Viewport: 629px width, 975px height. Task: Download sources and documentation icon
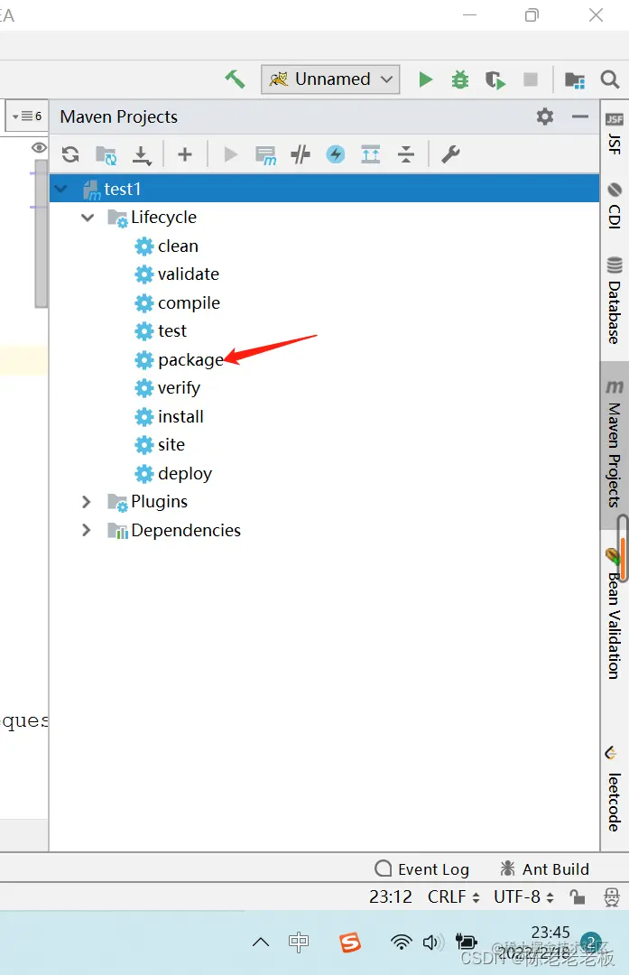[x=142, y=155]
